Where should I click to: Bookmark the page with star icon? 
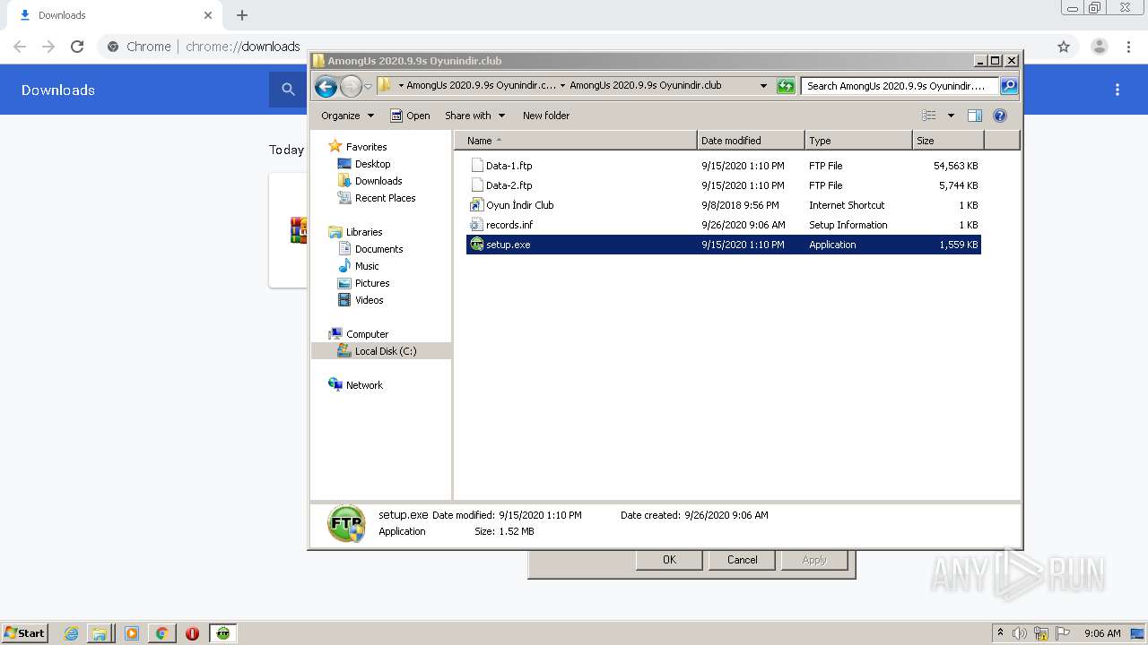[1064, 47]
